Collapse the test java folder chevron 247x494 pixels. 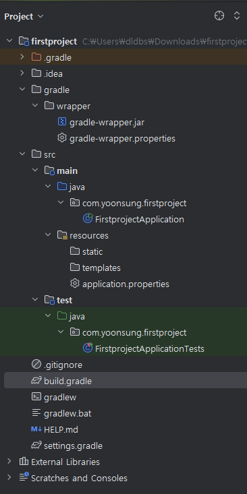click(x=48, y=315)
